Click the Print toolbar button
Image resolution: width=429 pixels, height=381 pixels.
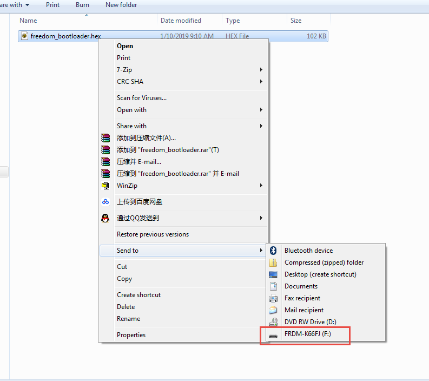tap(52, 5)
